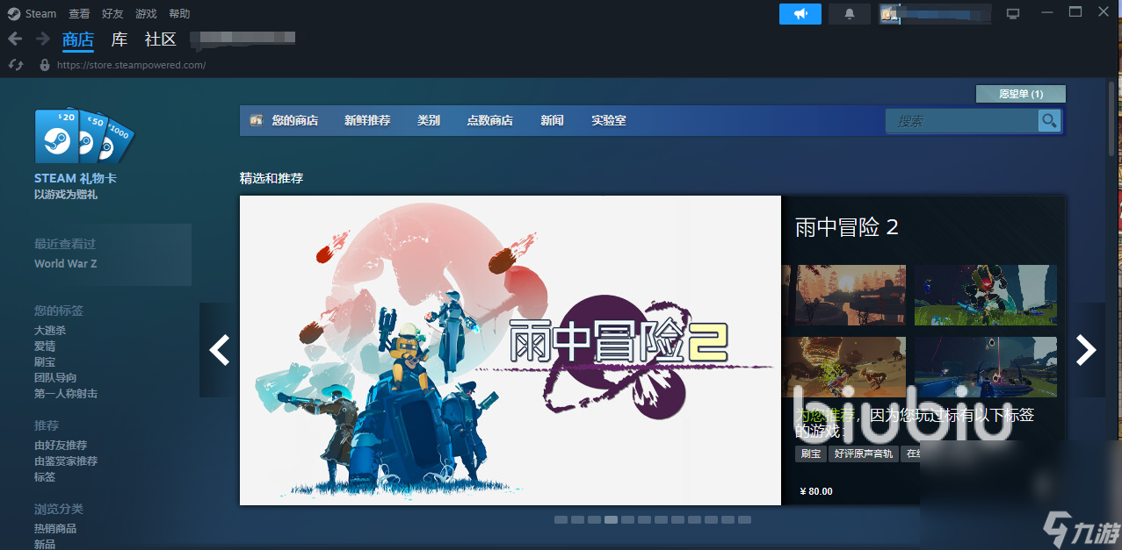Select the active fourth carousel dot

pyautogui.click(x=611, y=519)
